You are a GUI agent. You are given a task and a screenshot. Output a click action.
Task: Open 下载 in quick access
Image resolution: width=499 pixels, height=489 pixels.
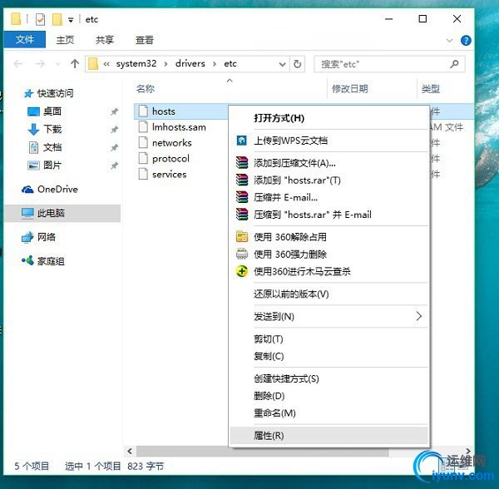pyautogui.click(x=44, y=129)
